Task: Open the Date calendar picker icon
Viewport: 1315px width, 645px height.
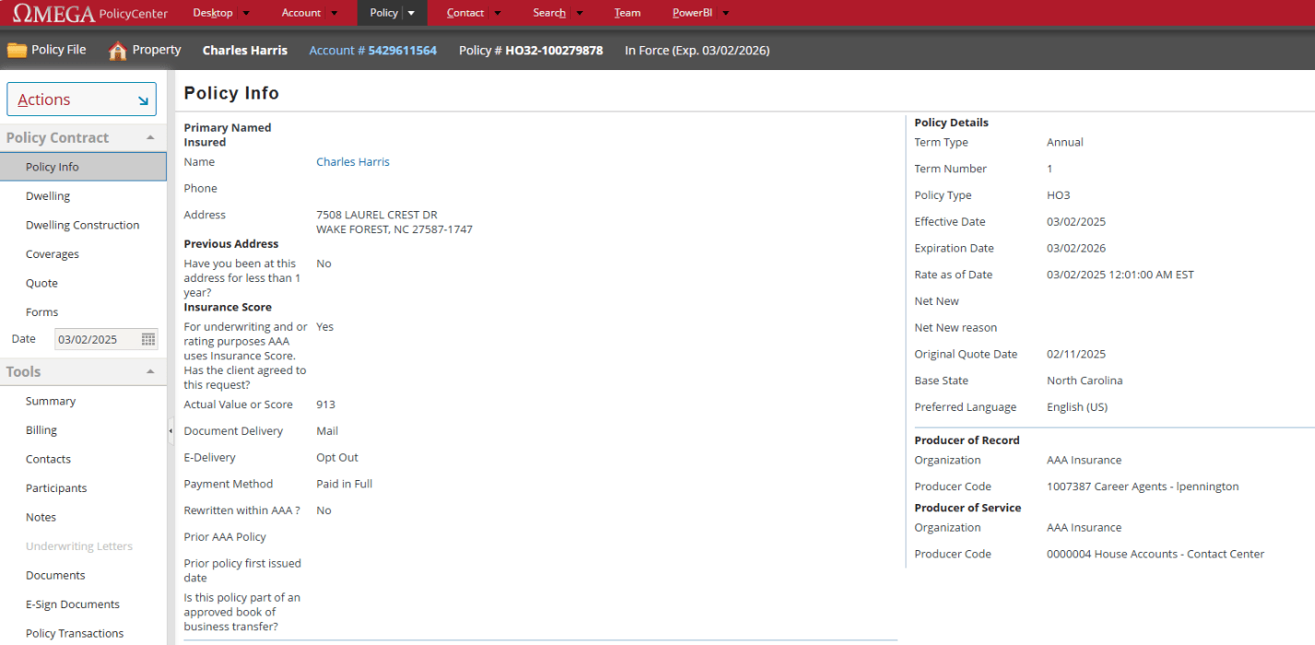Action: pos(148,339)
